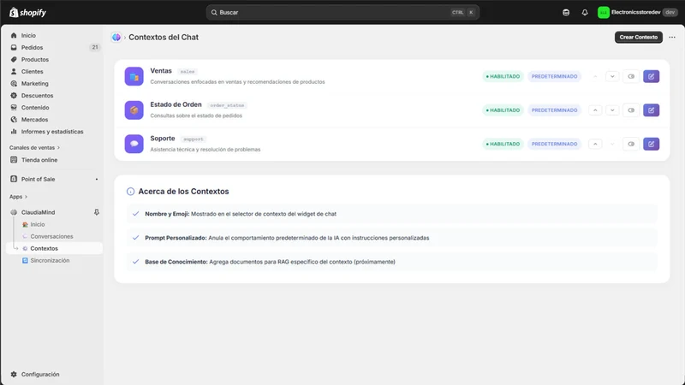Viewport: 685px width, 385px height.
Task: Click Crear Contexto button
Action: point(638,37)
